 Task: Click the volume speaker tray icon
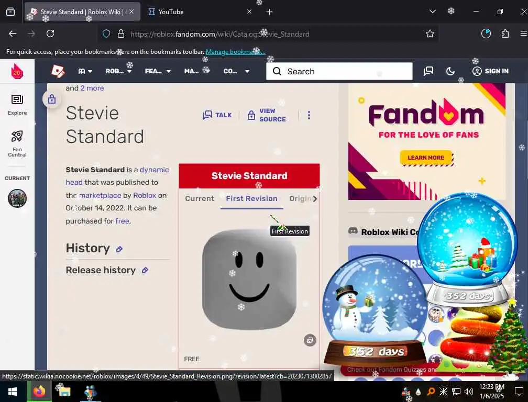468,392
